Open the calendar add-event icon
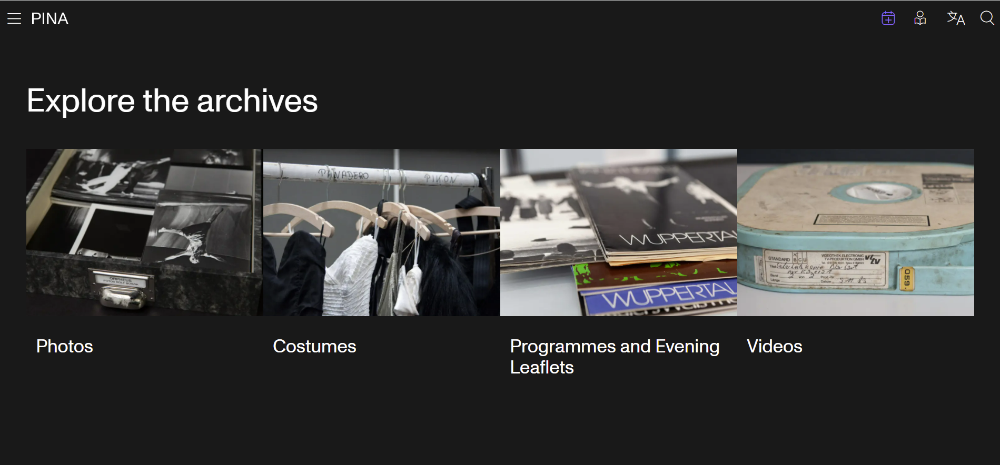Image resolution: width=1000 pixels, height=465 pixels. click(x=888, y=18)
